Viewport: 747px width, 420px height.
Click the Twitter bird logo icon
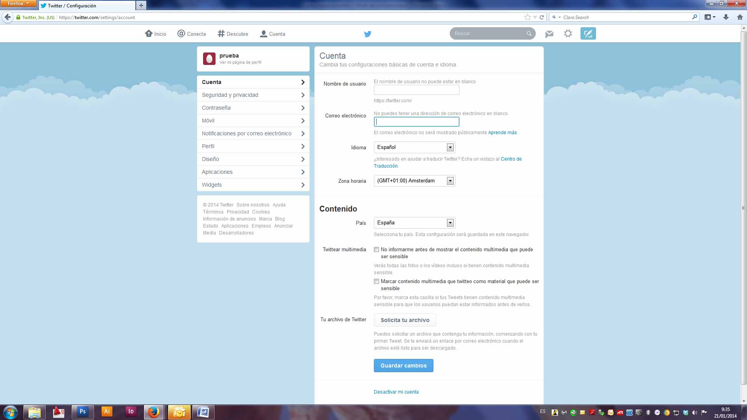367,34
